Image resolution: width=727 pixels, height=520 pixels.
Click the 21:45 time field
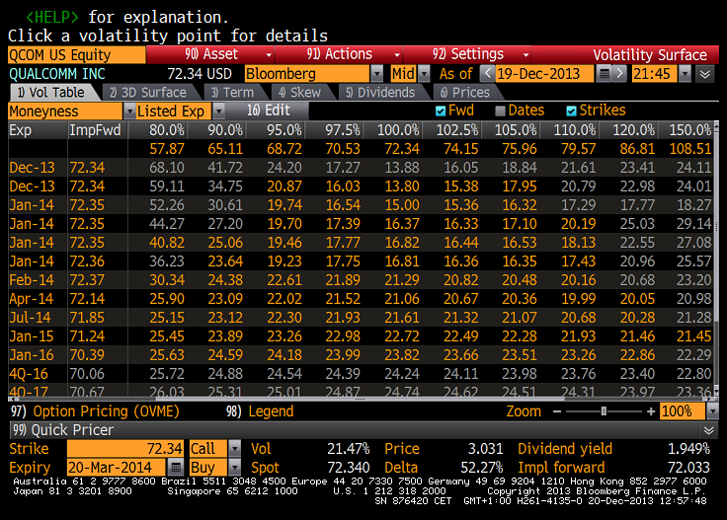coord(654,74)
